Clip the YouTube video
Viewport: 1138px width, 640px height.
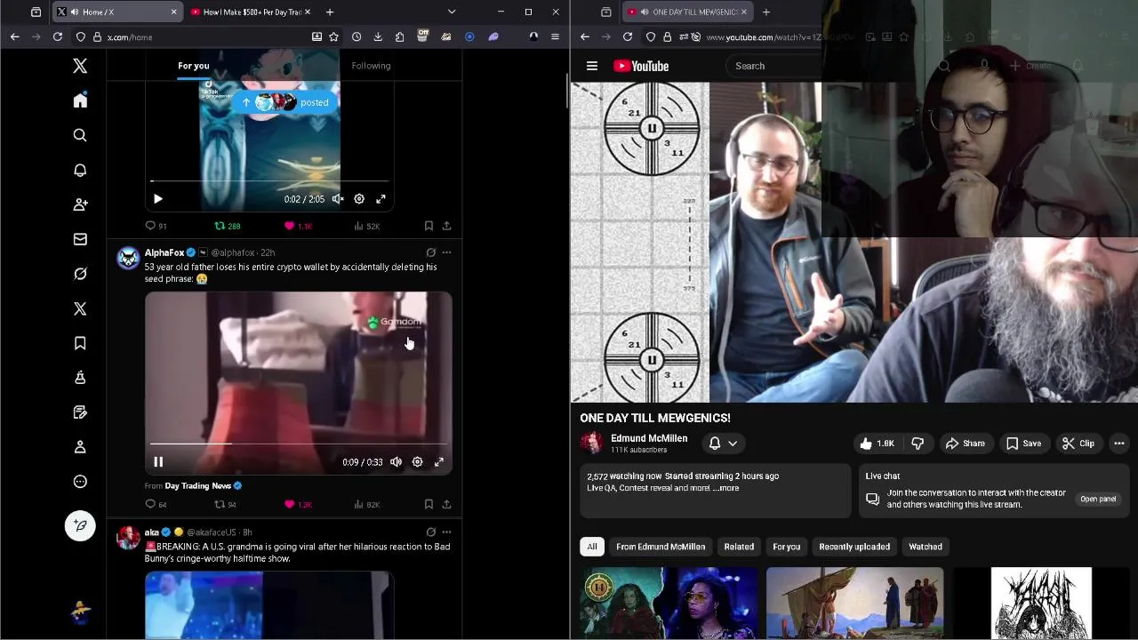[1078, 444]
